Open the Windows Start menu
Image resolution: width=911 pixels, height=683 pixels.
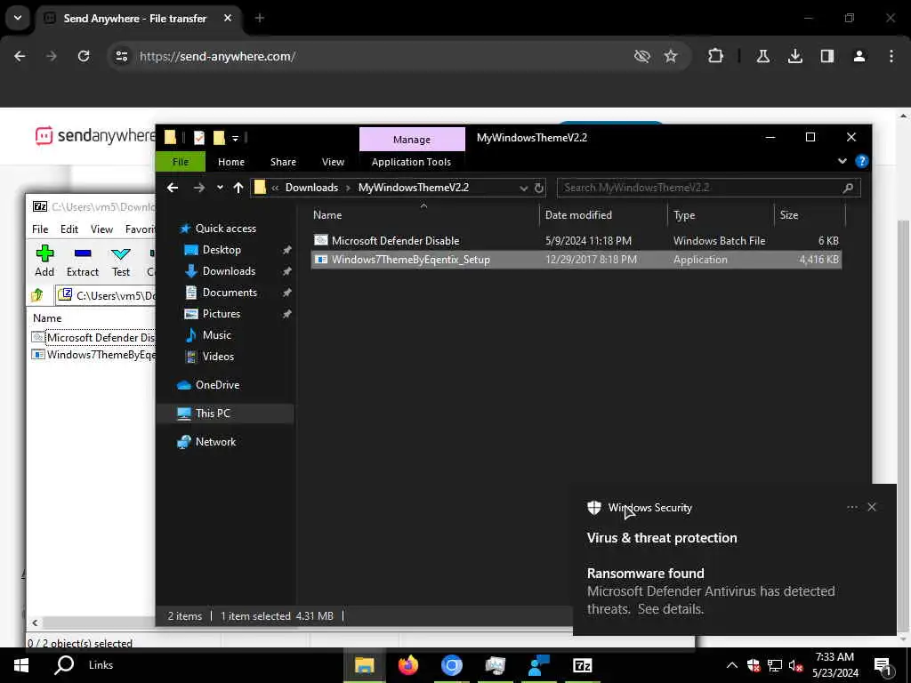21,665
